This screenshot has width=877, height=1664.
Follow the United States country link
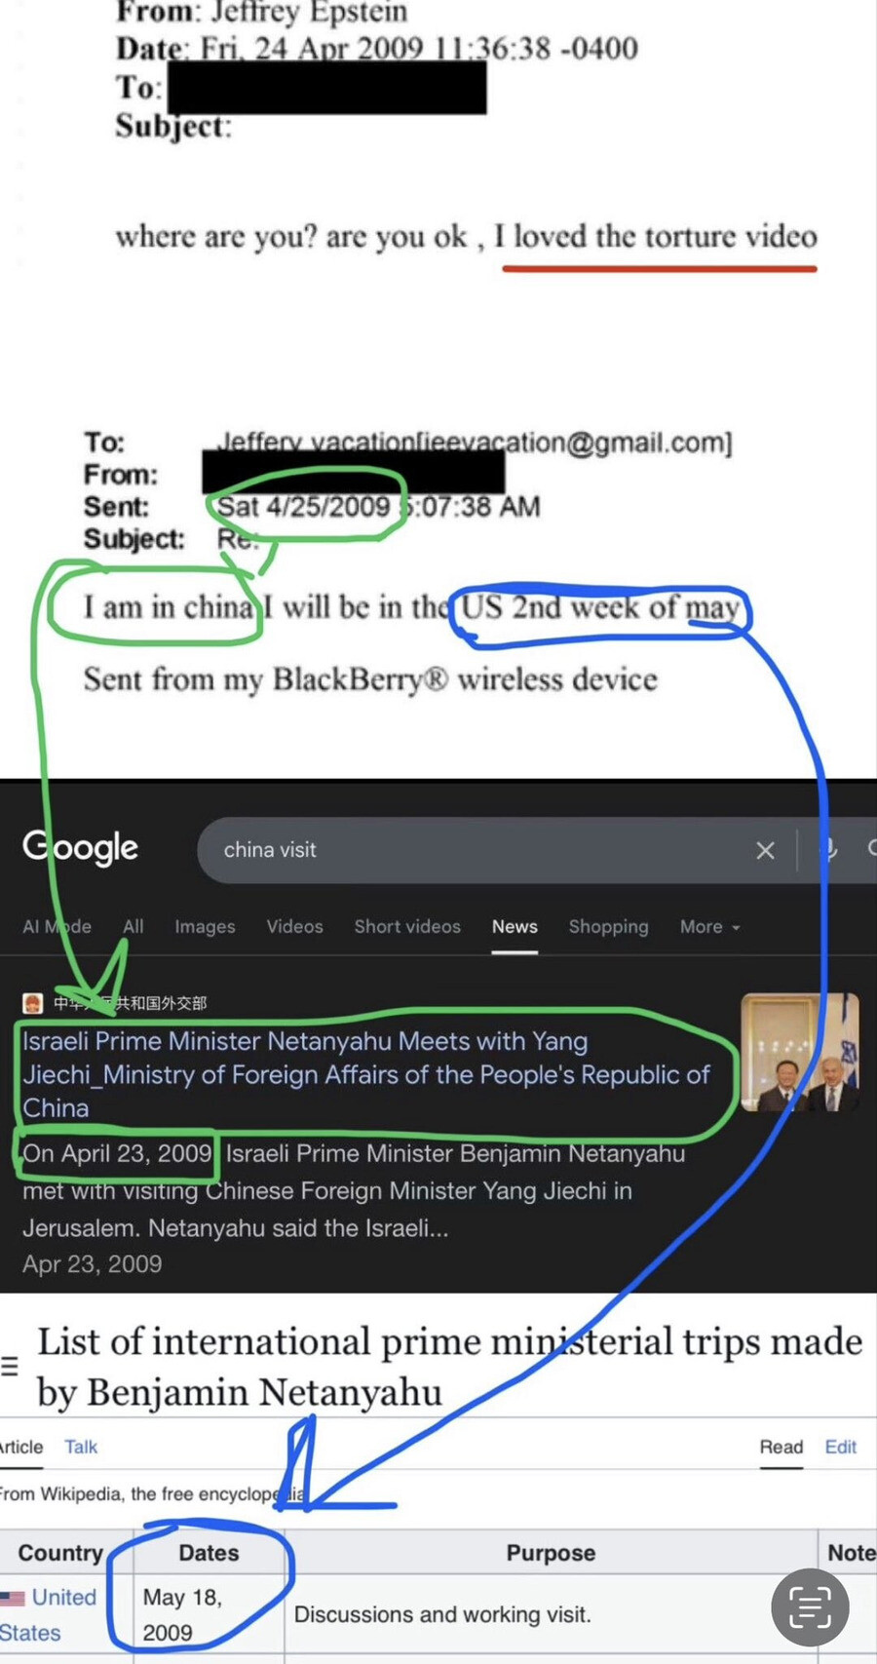pos(48,1614)
